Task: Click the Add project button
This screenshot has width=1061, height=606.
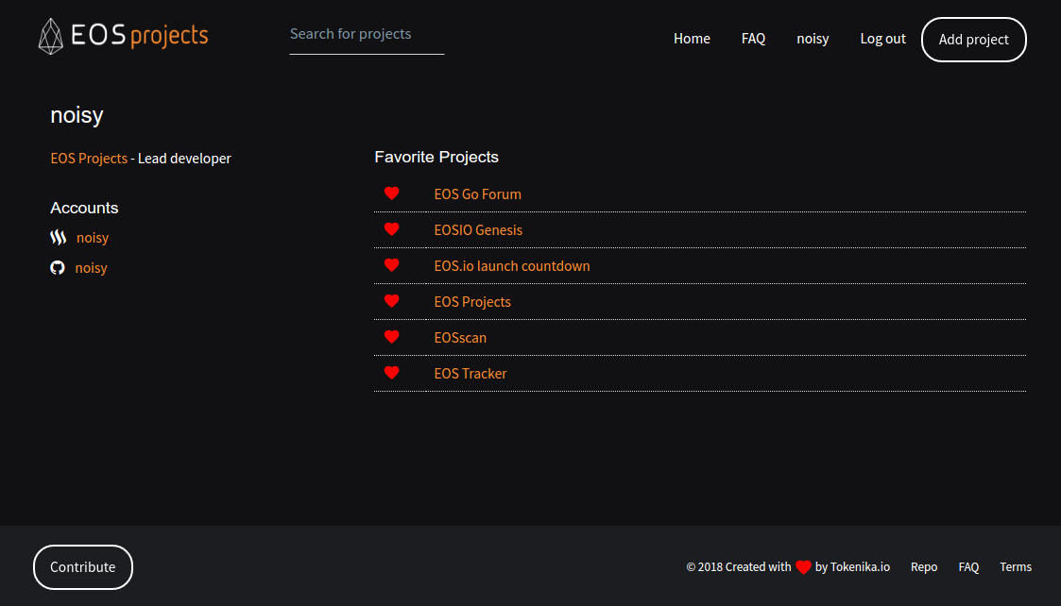Action: (974, 40)
